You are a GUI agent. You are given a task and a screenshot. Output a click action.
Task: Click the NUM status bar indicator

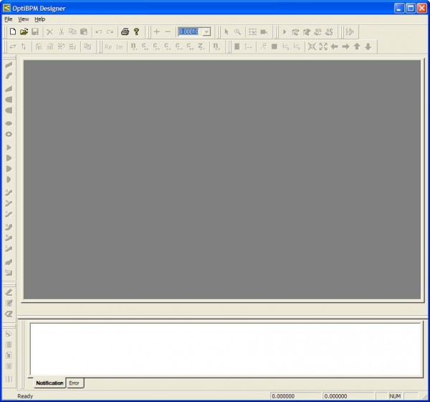coord(395,396)
